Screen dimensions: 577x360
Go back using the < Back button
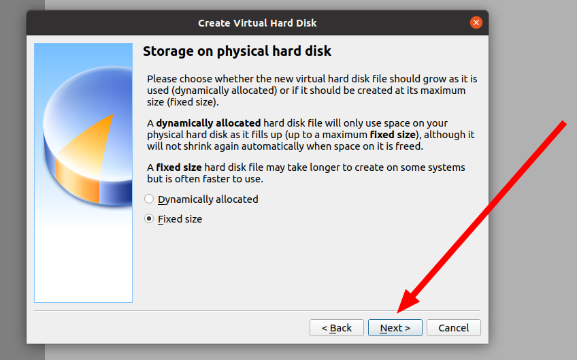[336, 328]
